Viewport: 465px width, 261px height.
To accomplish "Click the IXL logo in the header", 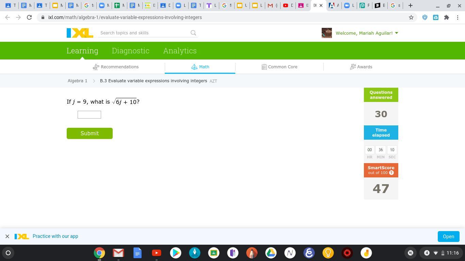I will 80,33.
